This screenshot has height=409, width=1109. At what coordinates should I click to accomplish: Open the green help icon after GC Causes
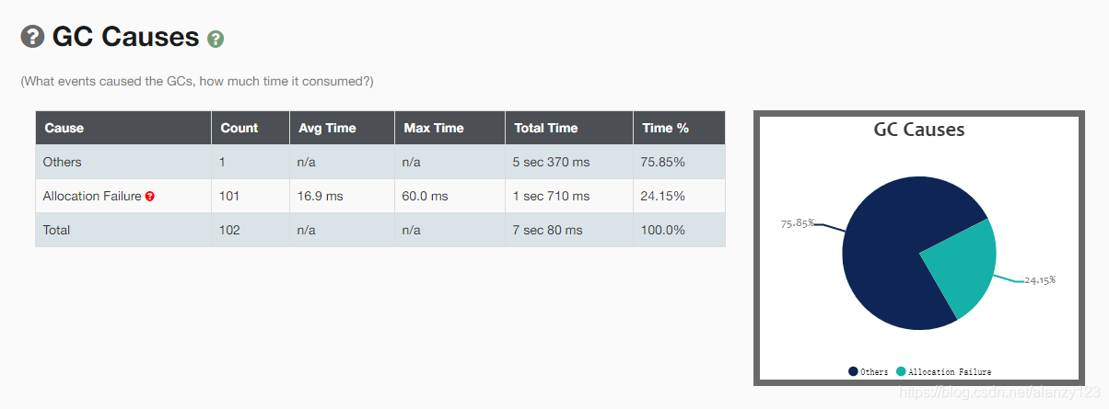tap(216, 39)
